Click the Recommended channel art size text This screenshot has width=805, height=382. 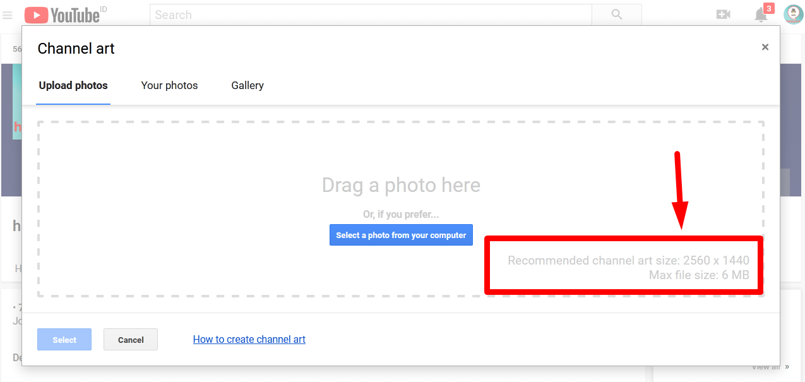628,260
